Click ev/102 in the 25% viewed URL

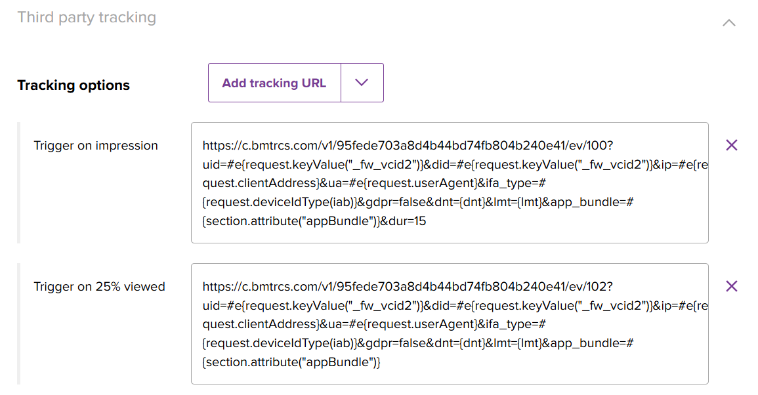pyautogui.click(x=588, y=287)
